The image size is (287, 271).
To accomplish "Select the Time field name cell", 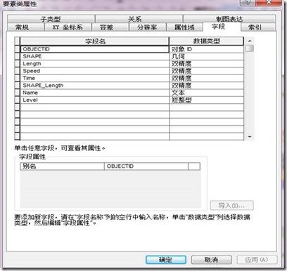I will (x=95, y=78).
